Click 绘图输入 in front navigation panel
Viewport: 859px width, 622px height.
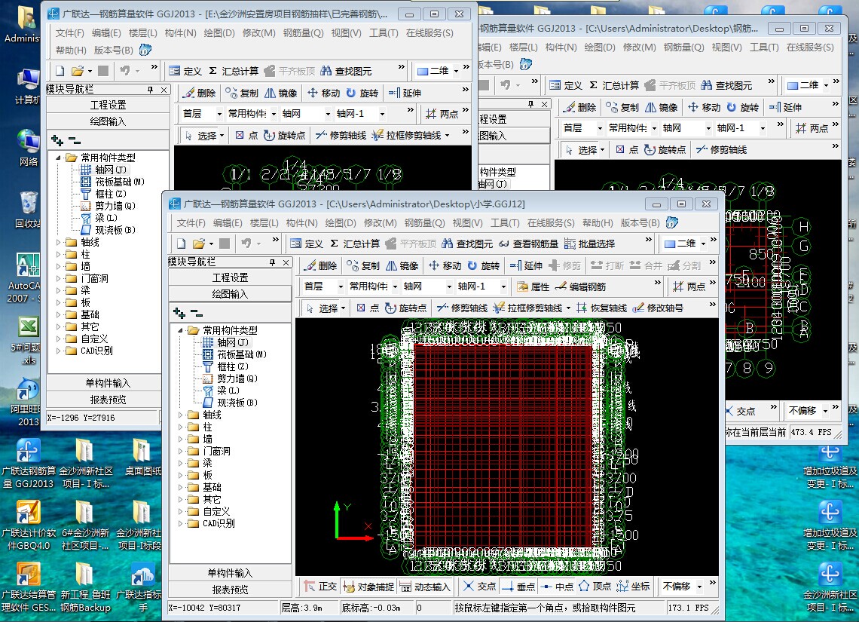coord(230,294)
